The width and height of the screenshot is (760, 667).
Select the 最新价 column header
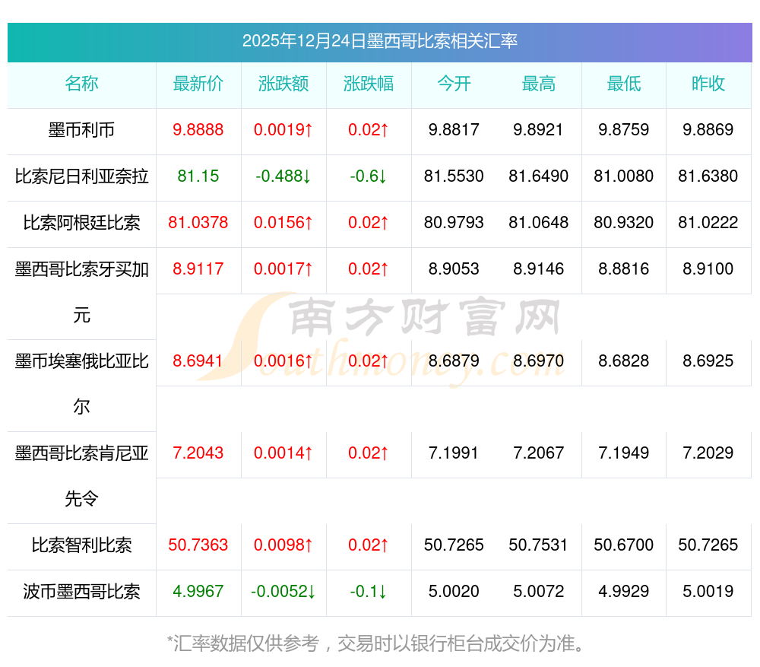pos(198,84)
